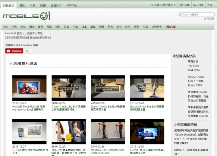The image size is (217, 156).
Task: Open the 汽車 category menu
Action: tap(75, 27)
